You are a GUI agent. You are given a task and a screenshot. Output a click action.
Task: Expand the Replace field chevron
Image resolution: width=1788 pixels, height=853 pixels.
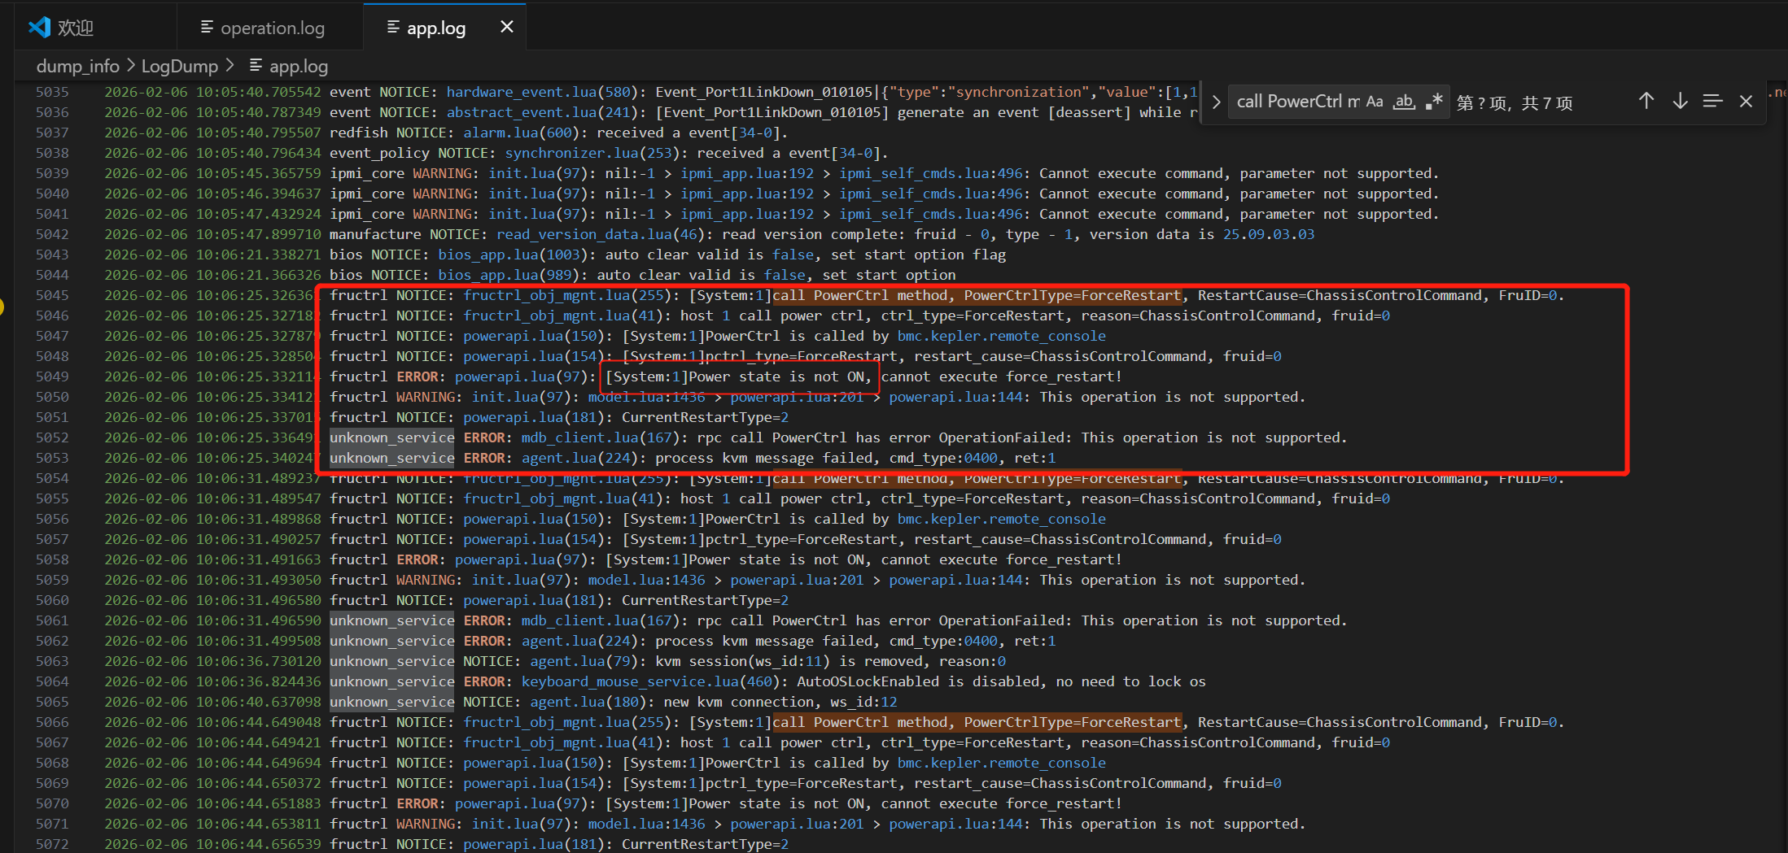pyautogui.click(x=1216, y=102)
